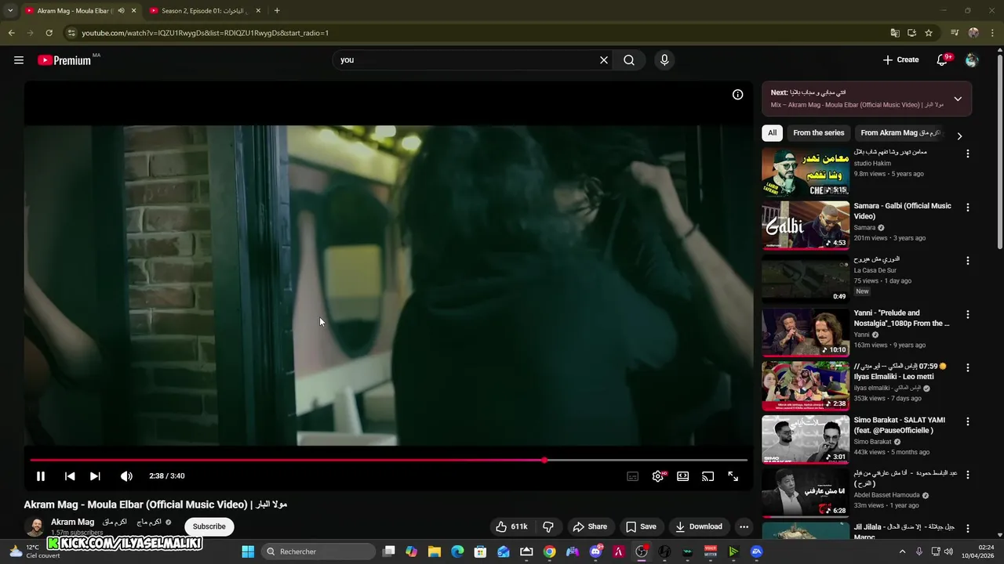Screen dimensions: 1004x564
Task: Reload the current page
Action: point(49,33)
